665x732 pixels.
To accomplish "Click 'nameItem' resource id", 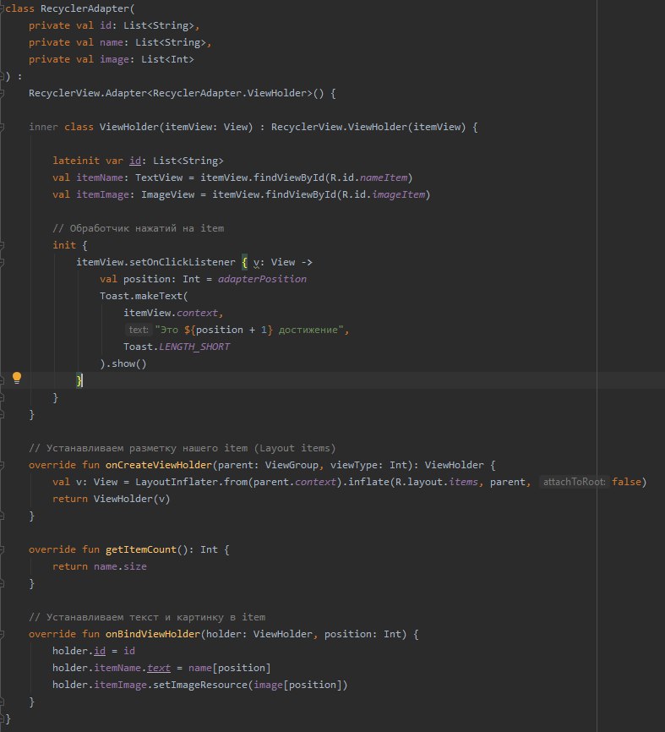I will tap(384, 178).
